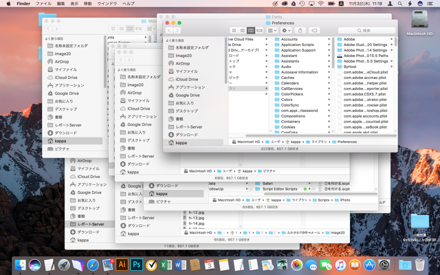Go back in the Preferences window

coord(169,30)
